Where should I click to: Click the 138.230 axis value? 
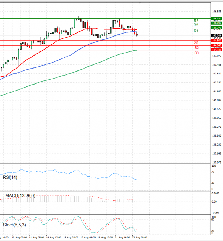tap(217, 145)
